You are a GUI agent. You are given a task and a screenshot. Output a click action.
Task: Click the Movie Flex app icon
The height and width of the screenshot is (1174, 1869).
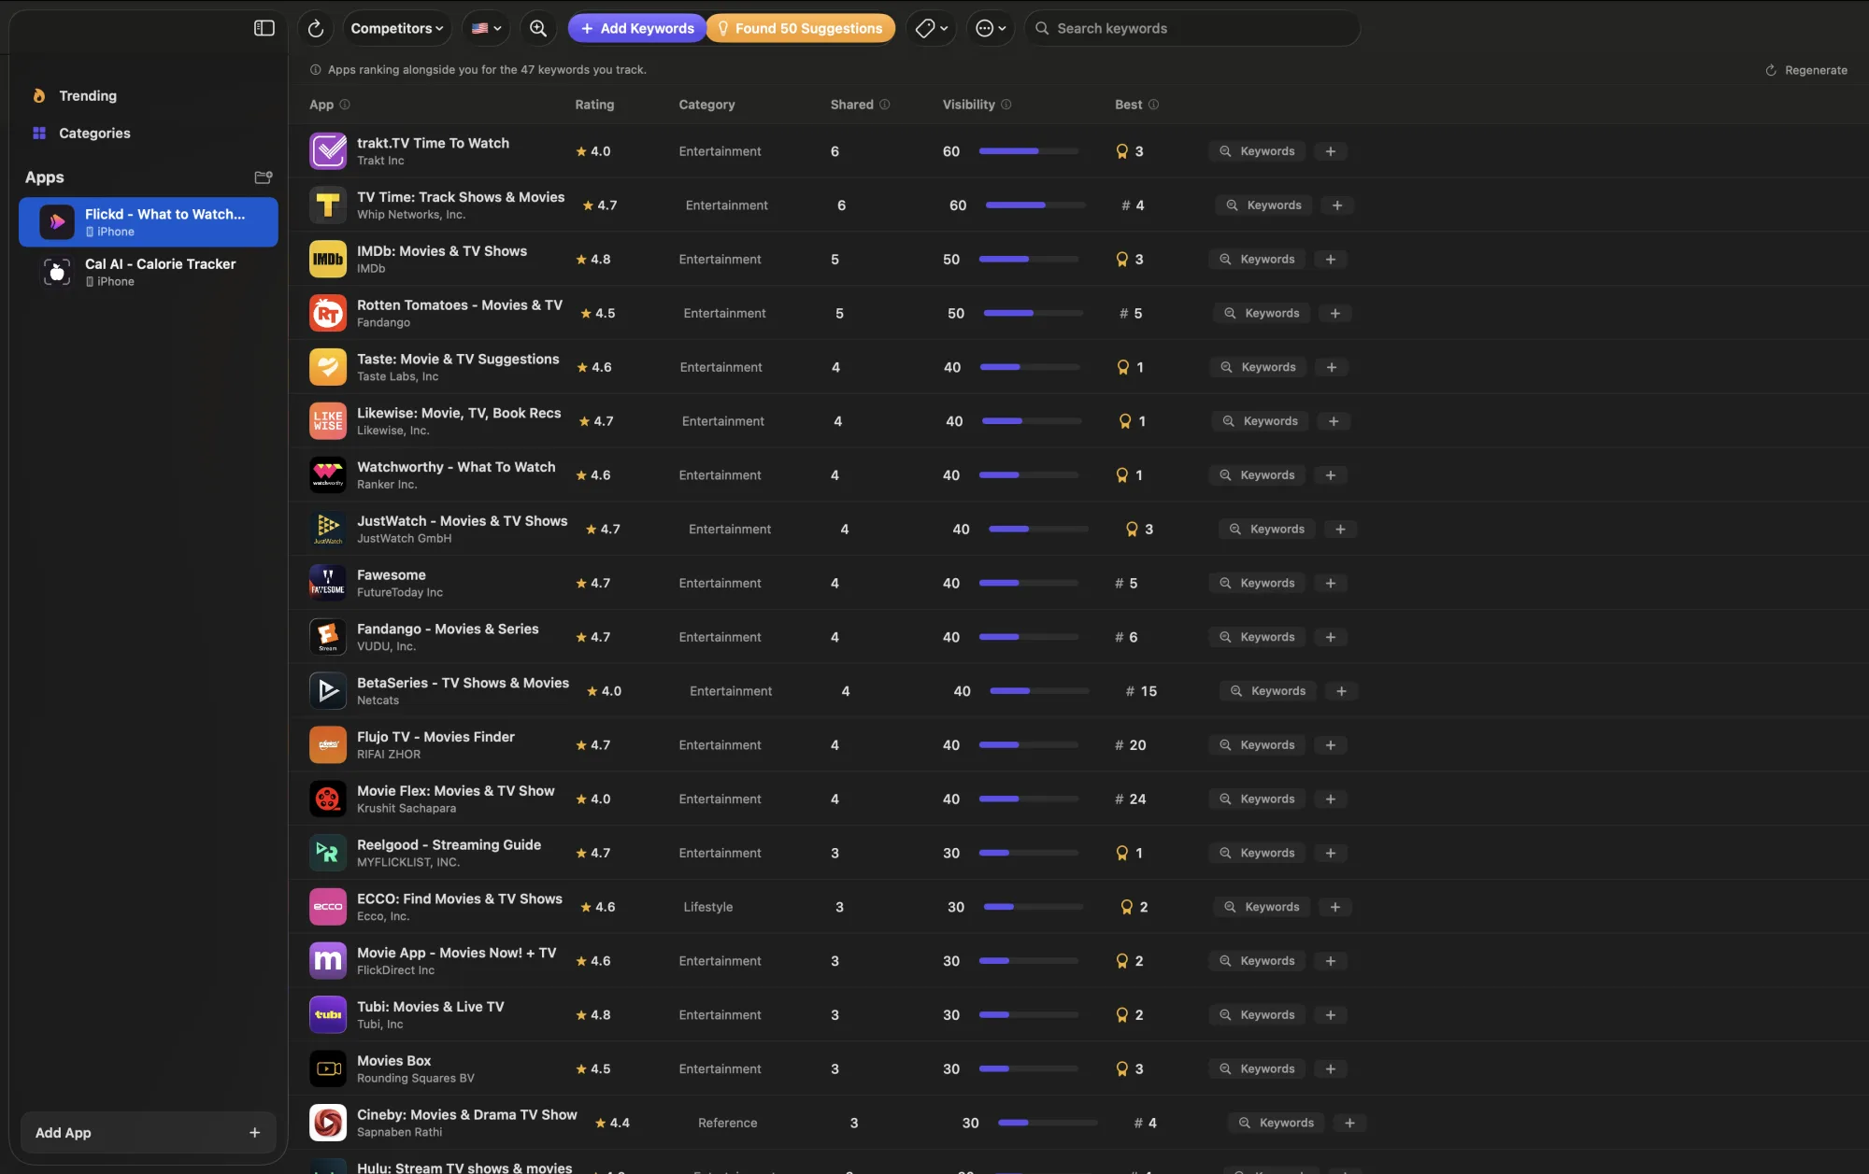click(x=328, y=799)
